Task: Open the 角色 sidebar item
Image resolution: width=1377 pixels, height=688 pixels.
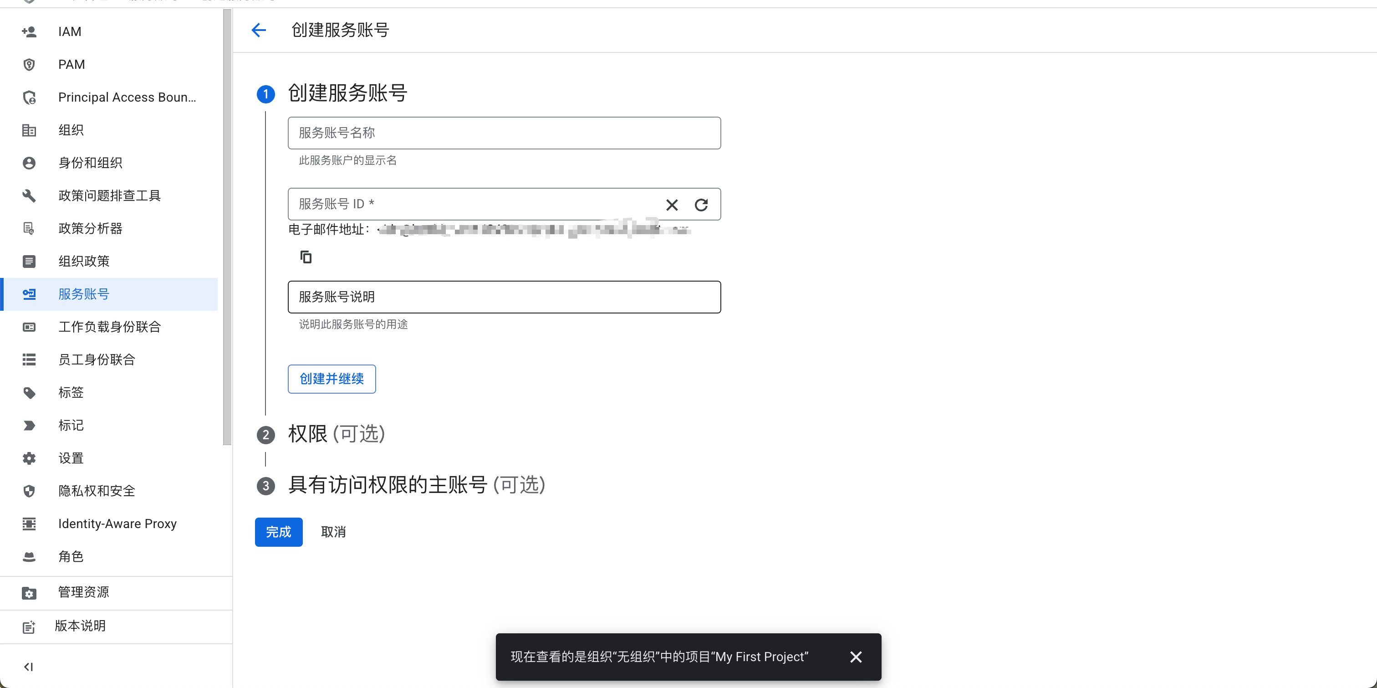Action: pyautogui.click(x=71, y=556)
